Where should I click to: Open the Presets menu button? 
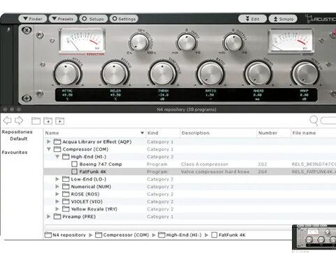pos(63,19)
